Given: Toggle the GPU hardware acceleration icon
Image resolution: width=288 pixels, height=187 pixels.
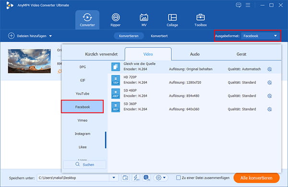Looking at the screenshot, I should coord(146,177).
